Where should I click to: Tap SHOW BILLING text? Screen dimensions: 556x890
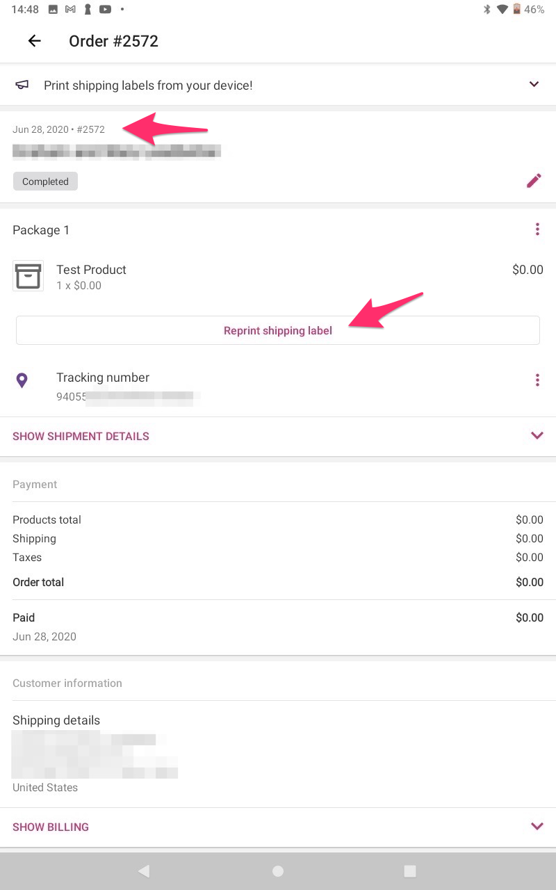pyautogui.click(x=51, y=827)
